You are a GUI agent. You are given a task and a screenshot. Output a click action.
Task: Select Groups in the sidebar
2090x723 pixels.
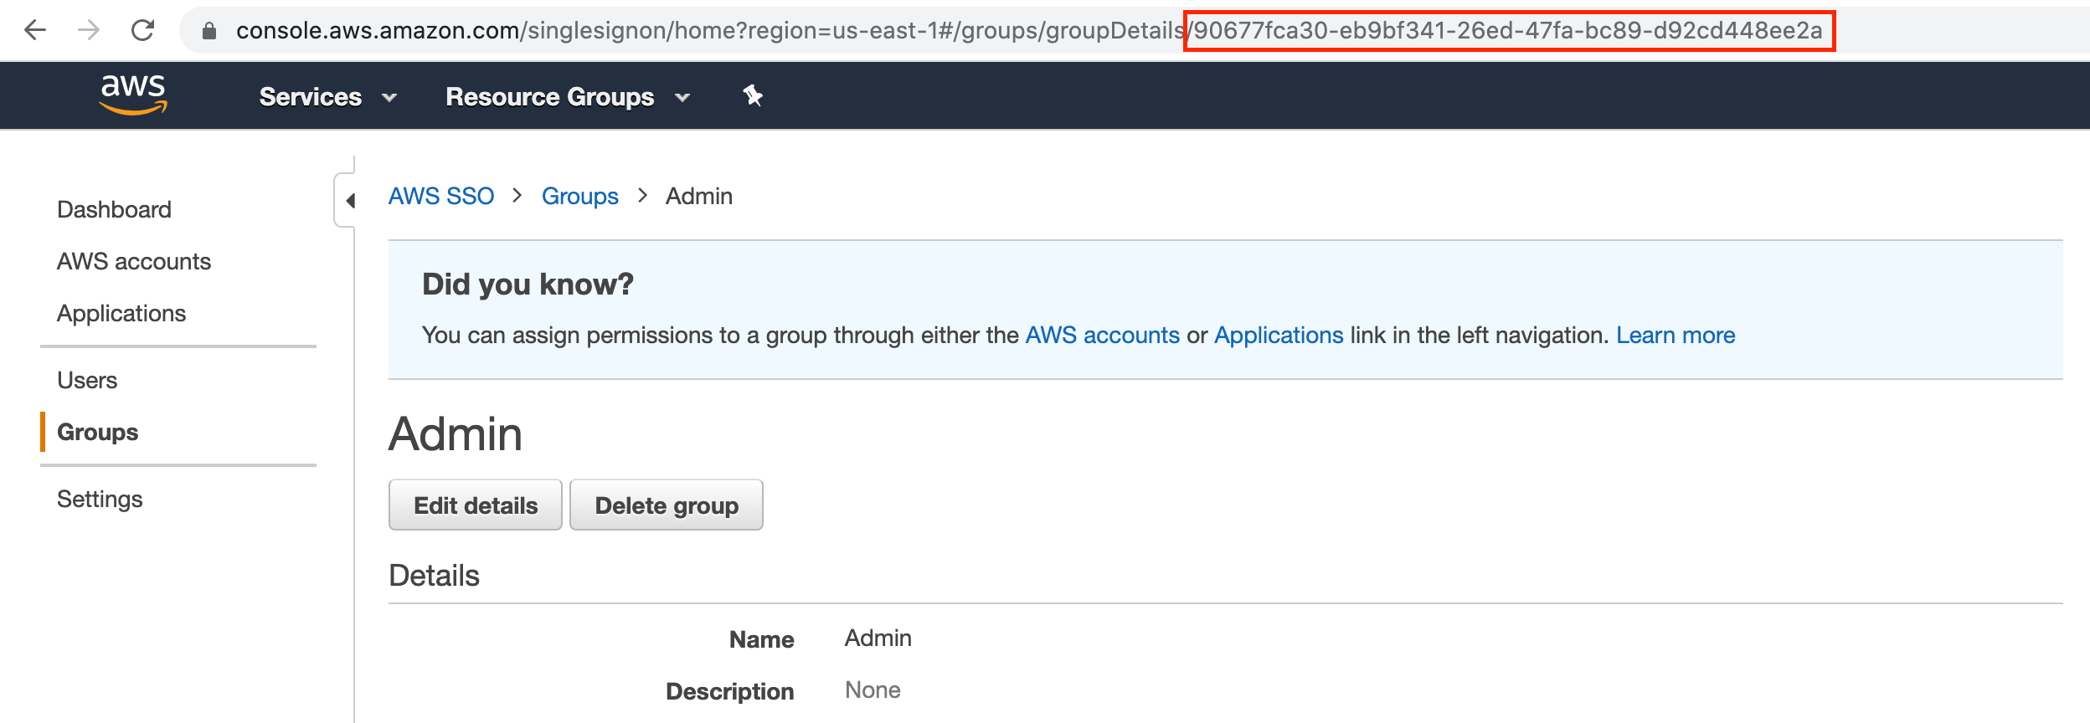[97, 432]
